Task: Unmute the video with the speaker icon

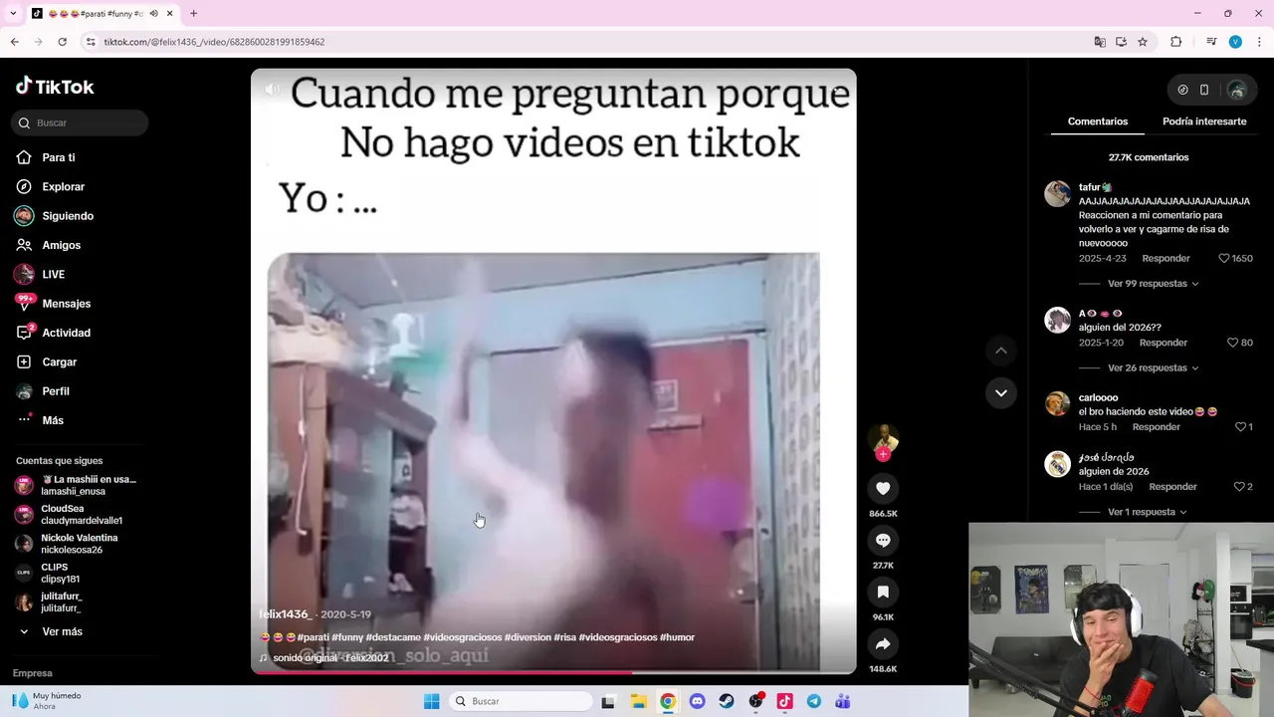Action: click(x=272, y=89)
